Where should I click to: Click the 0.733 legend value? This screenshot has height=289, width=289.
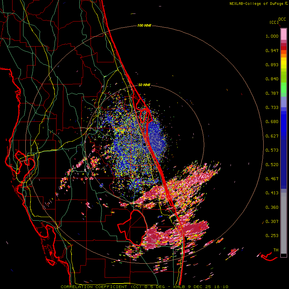(272, 108)
